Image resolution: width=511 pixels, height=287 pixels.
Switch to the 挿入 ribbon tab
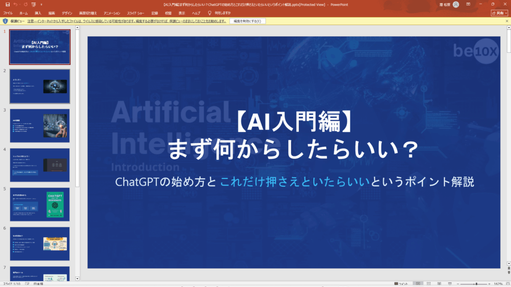[x=38, y=13]
